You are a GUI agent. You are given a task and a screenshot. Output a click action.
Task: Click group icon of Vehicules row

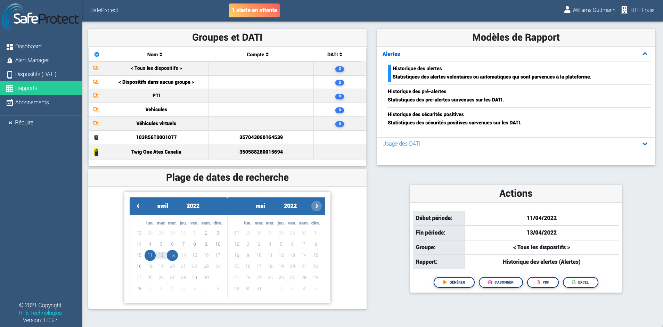click(x=96, y=109)
